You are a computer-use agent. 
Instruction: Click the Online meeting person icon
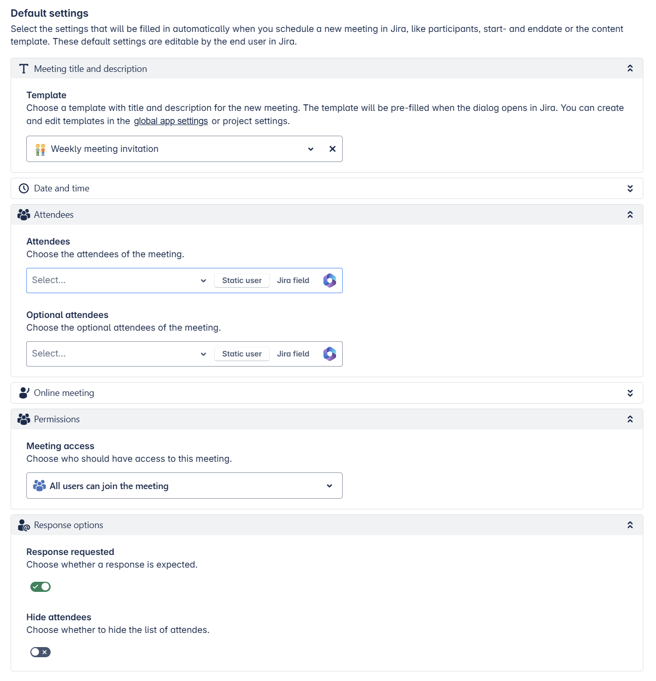tap(24, 393)
